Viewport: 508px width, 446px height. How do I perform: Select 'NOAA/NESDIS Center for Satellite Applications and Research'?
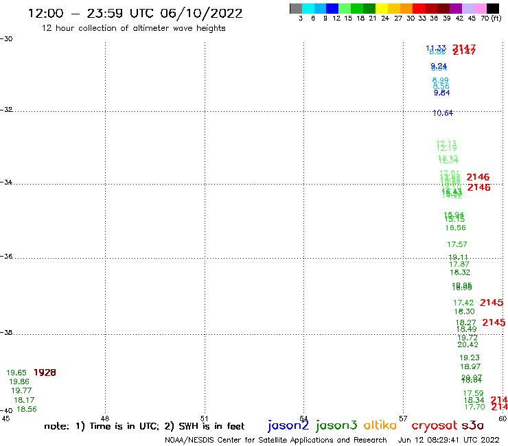(x=276, y=441)
